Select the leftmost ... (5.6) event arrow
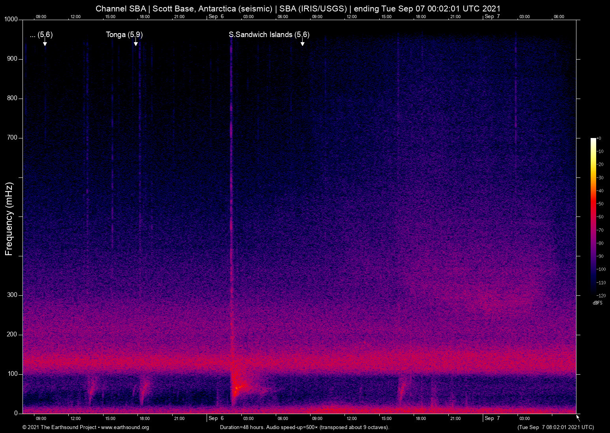 (x=45, y=44)
